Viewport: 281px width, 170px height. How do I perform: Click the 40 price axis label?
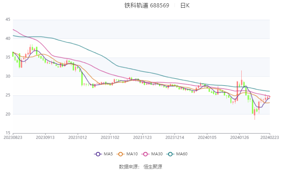[8, 38]
